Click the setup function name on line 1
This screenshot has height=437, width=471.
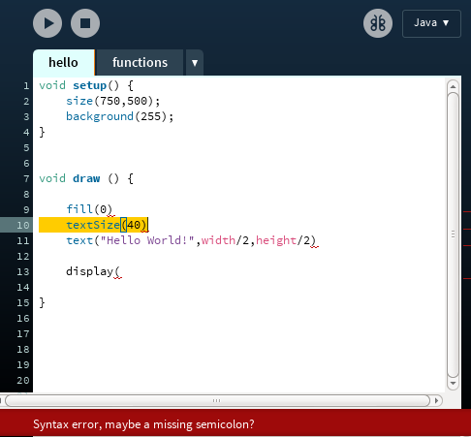click(x=90, y=85)
